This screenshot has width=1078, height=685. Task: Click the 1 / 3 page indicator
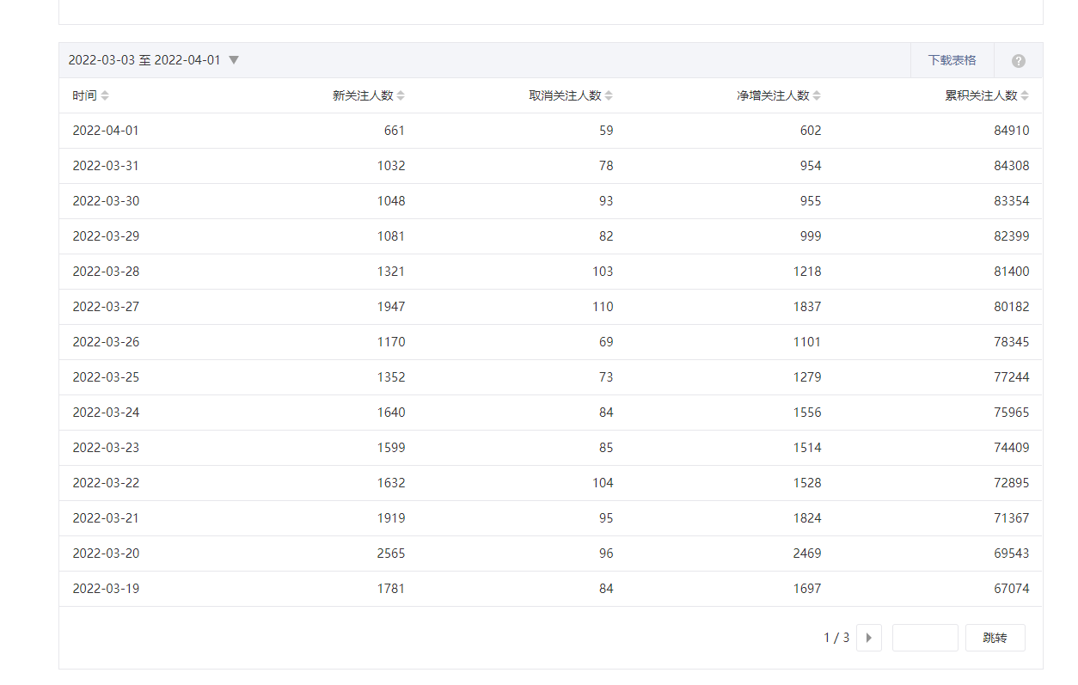836,638
